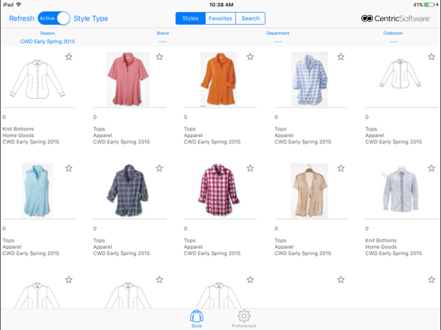
Task: Open the navy plaid shirt thumbnail
Action: (x=128, y=191)
